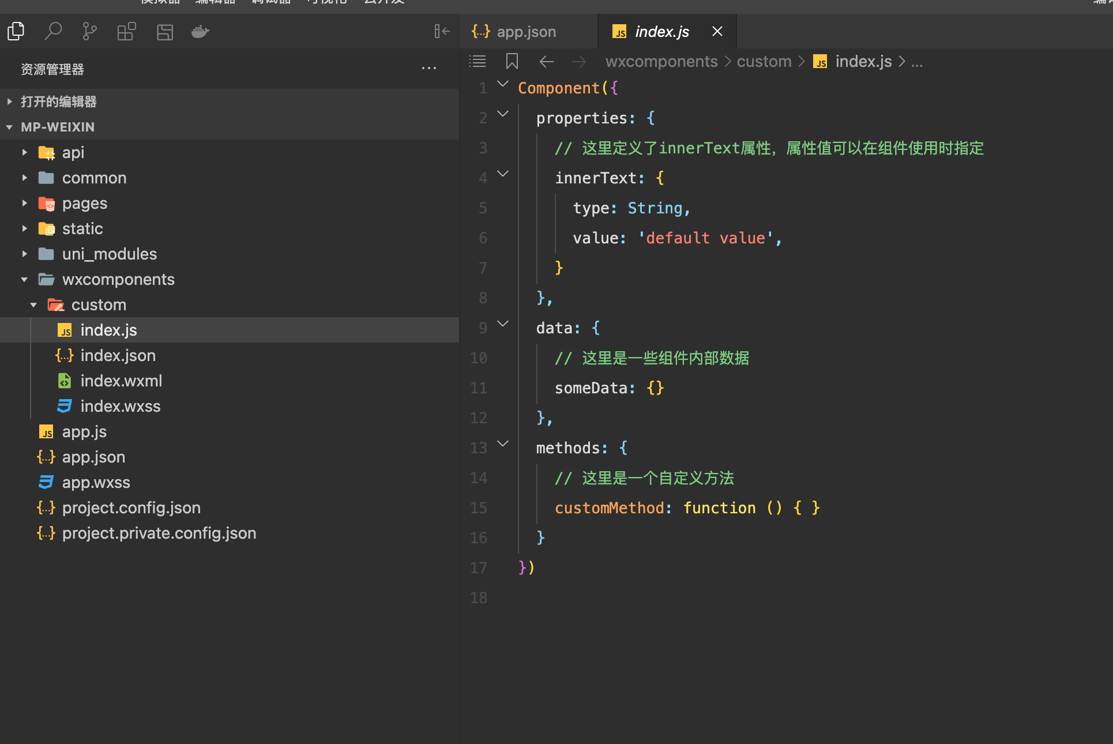Close the index.js tab
The width and height of the screenshot is (1113, 744).
(x=717, y=31)
